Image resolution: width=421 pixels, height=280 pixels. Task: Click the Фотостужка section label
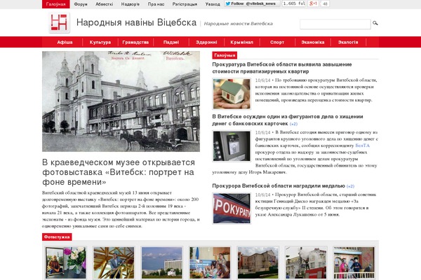pos(57,237)
